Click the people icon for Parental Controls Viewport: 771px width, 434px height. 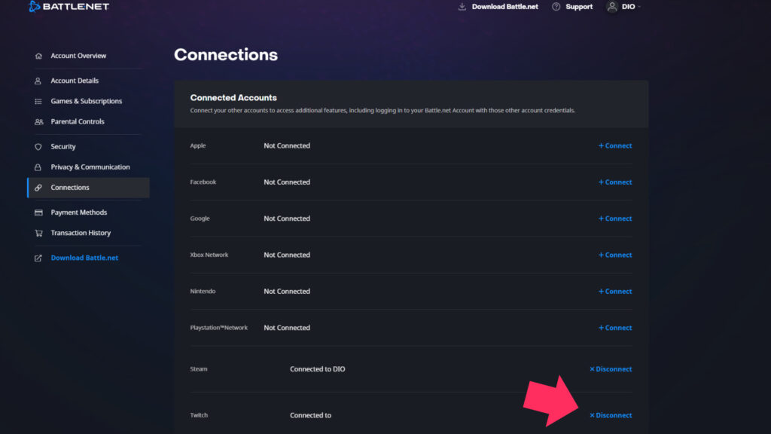(x=38, y=121)
